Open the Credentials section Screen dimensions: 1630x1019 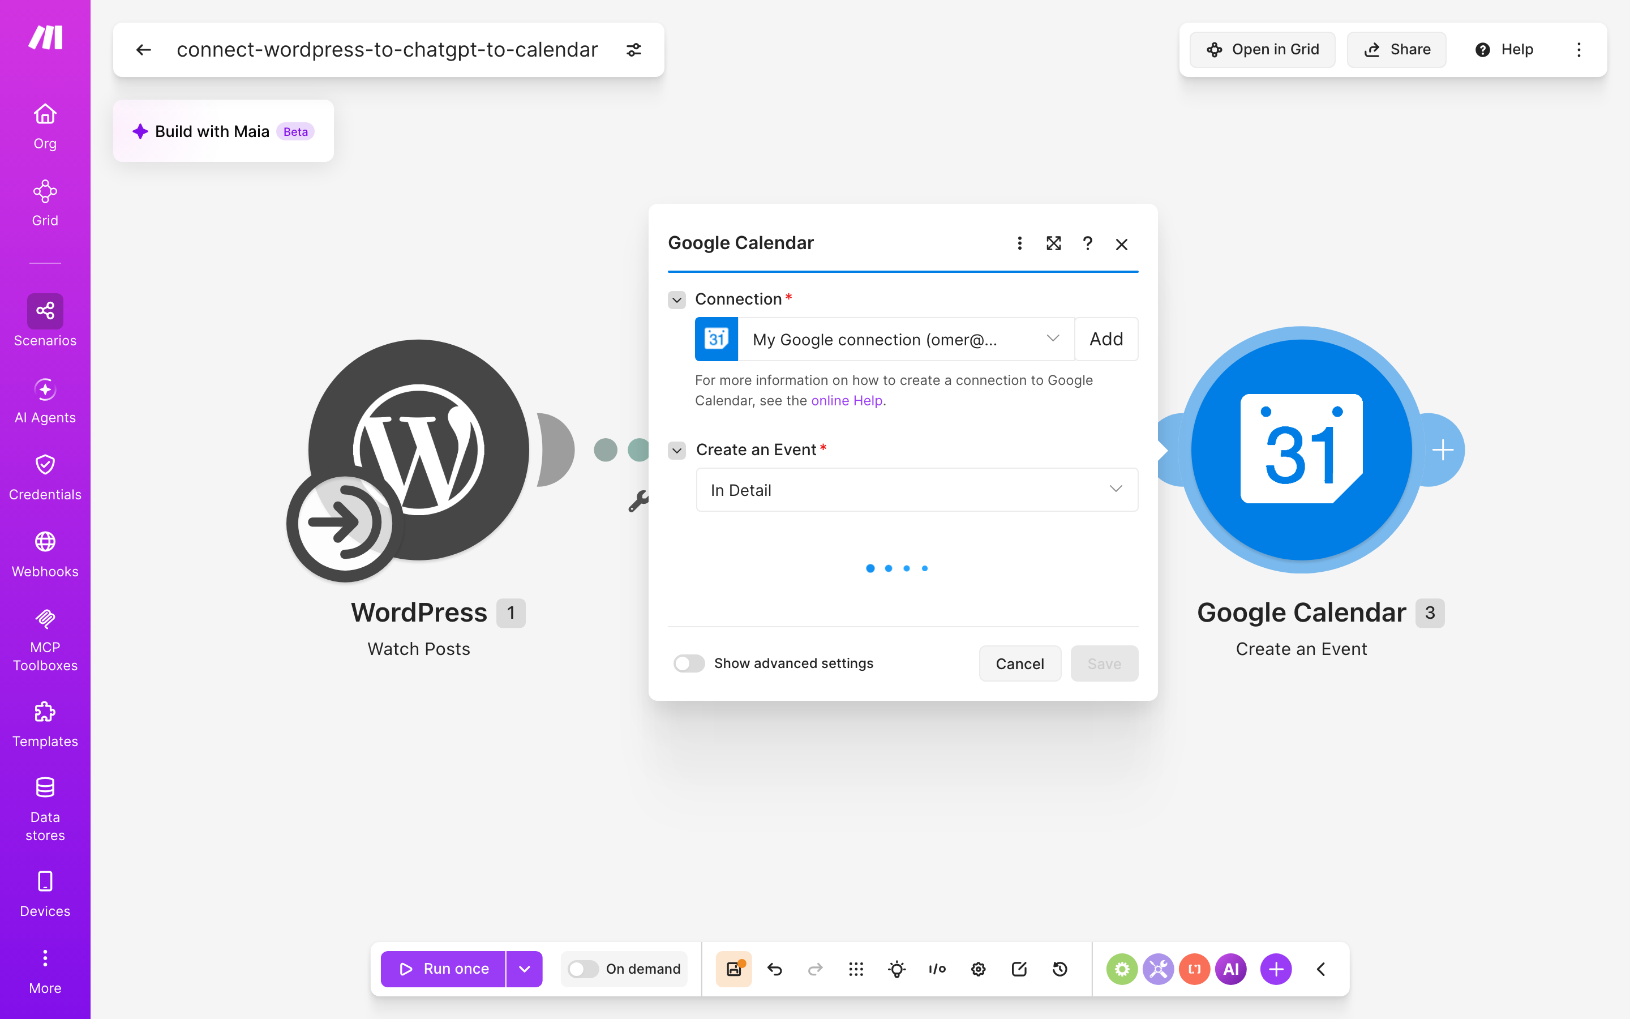pyautogui.click(x=45, y=477)
